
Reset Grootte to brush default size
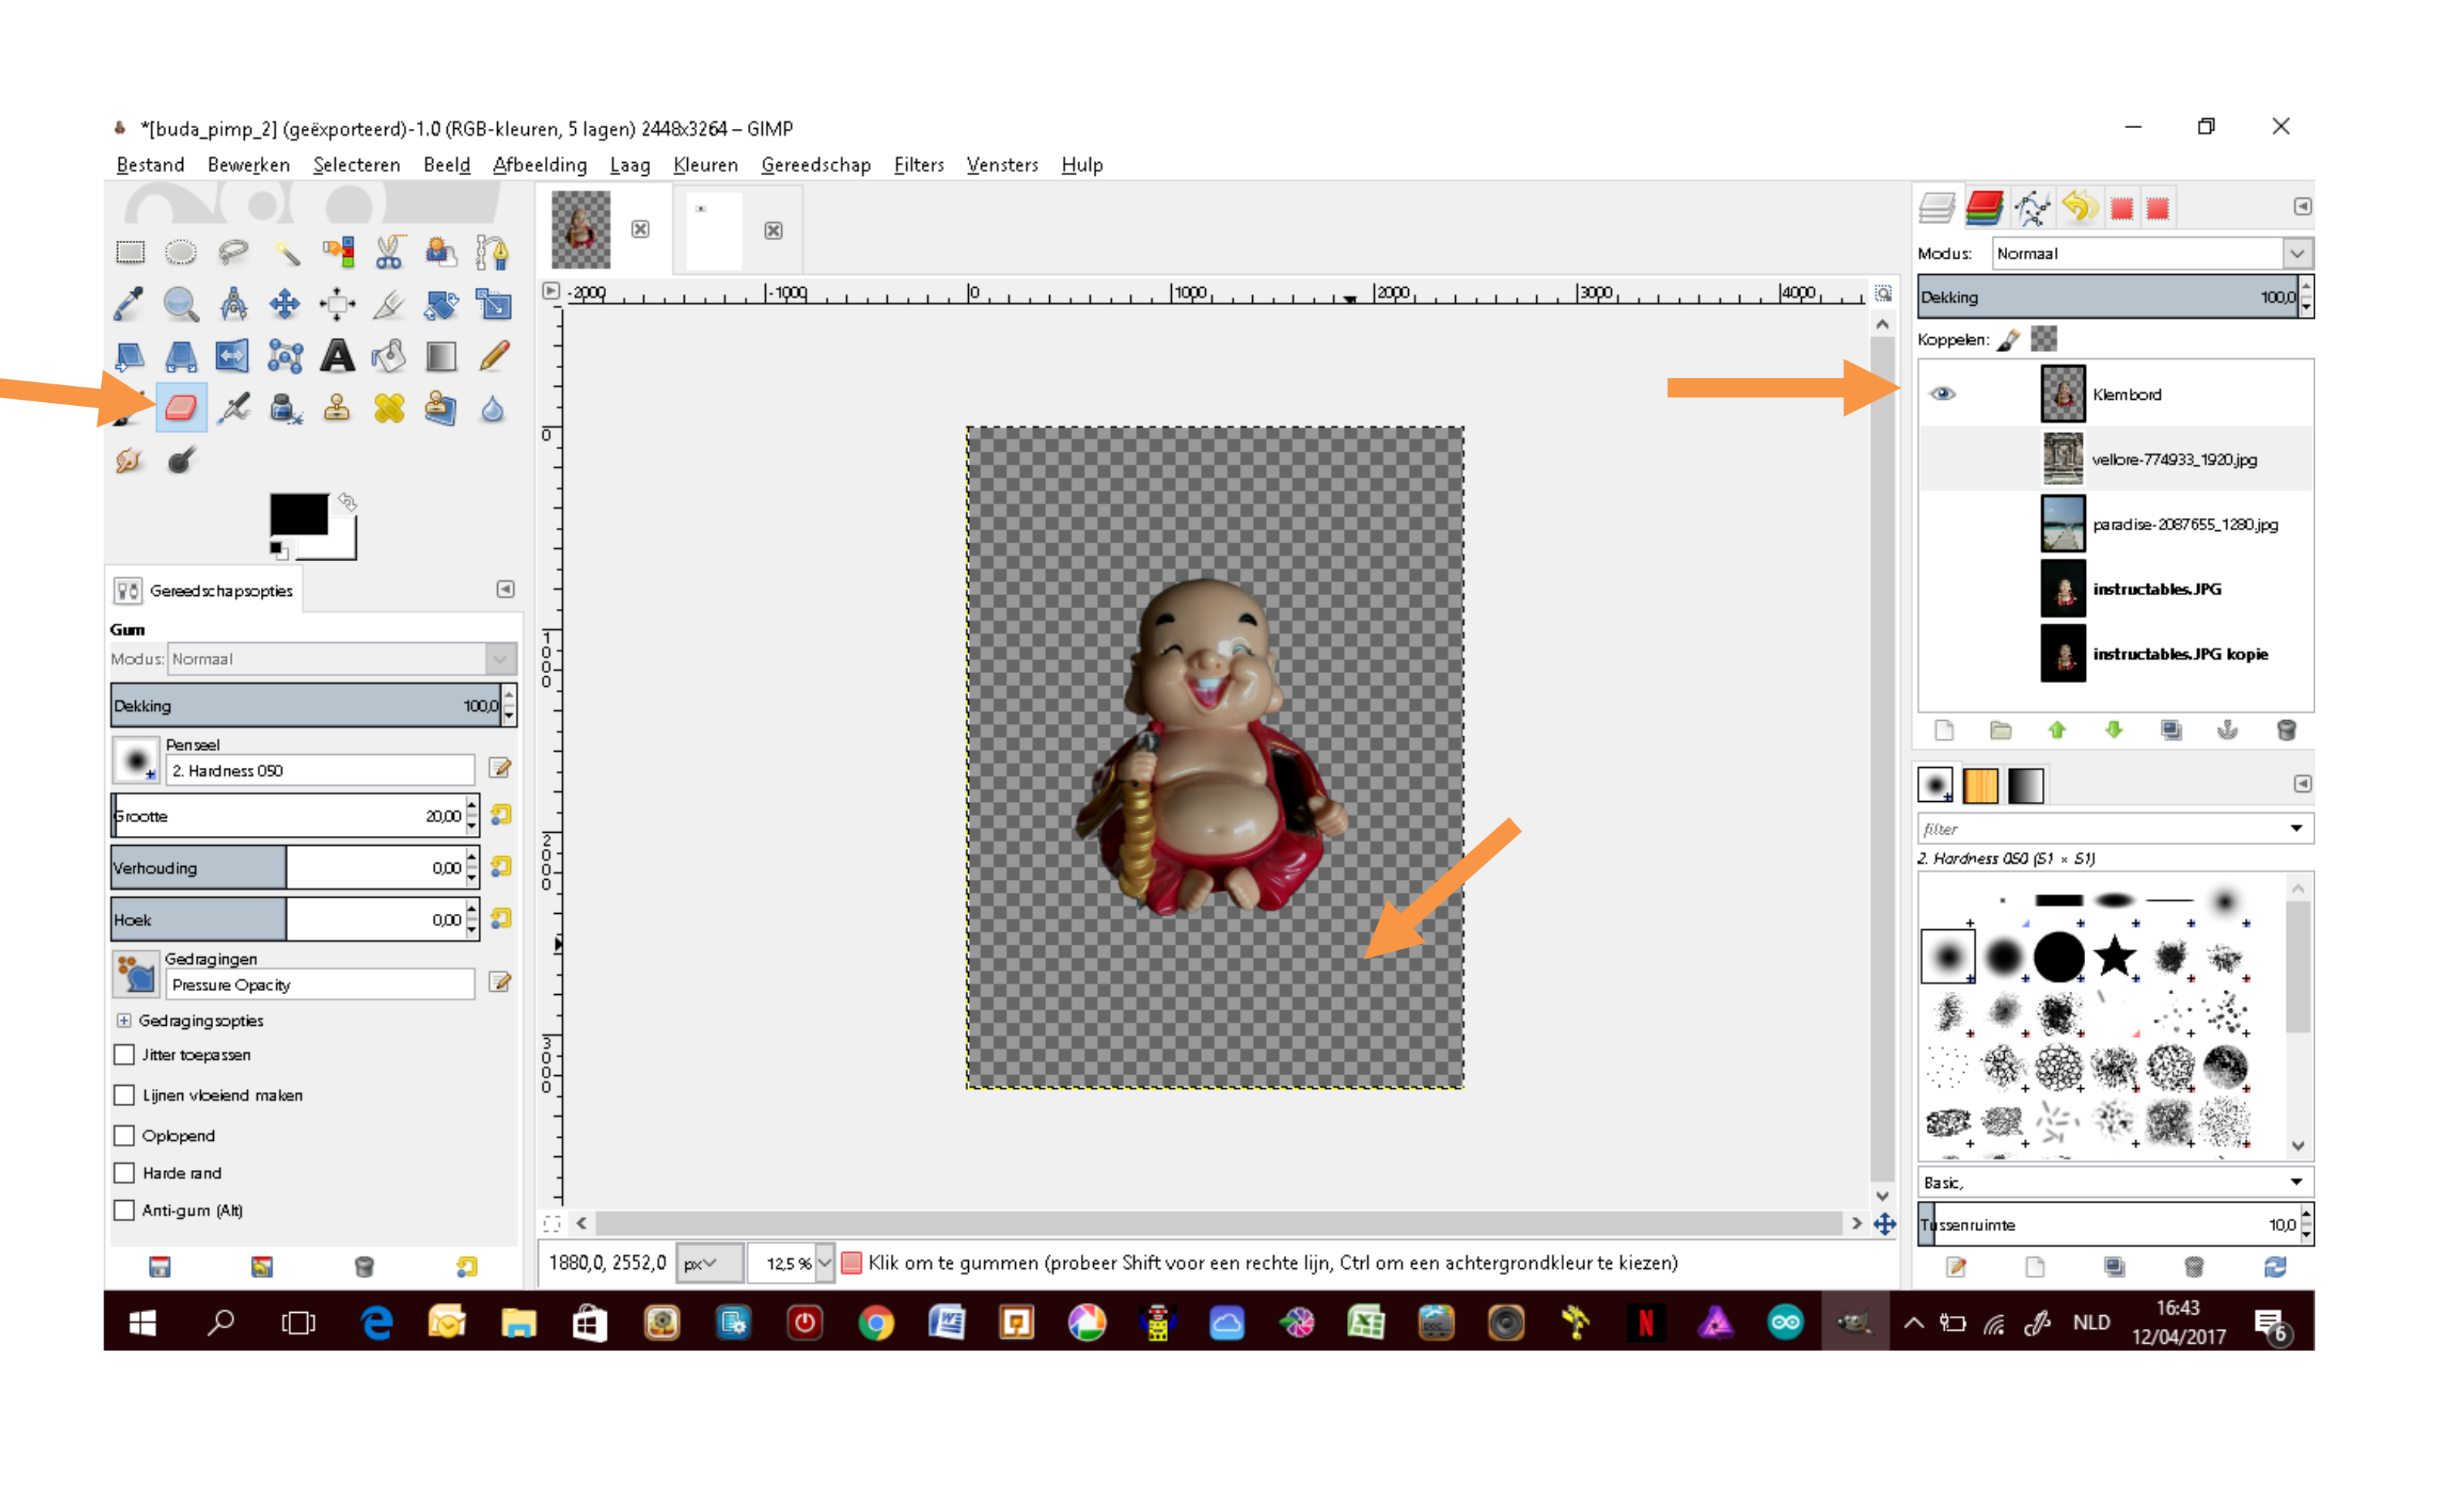[500, 815]
